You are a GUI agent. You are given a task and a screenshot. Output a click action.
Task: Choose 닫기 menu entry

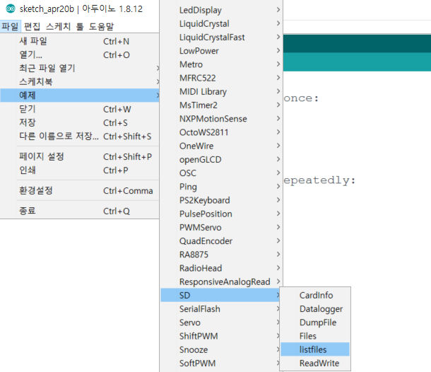coord(80,109)
